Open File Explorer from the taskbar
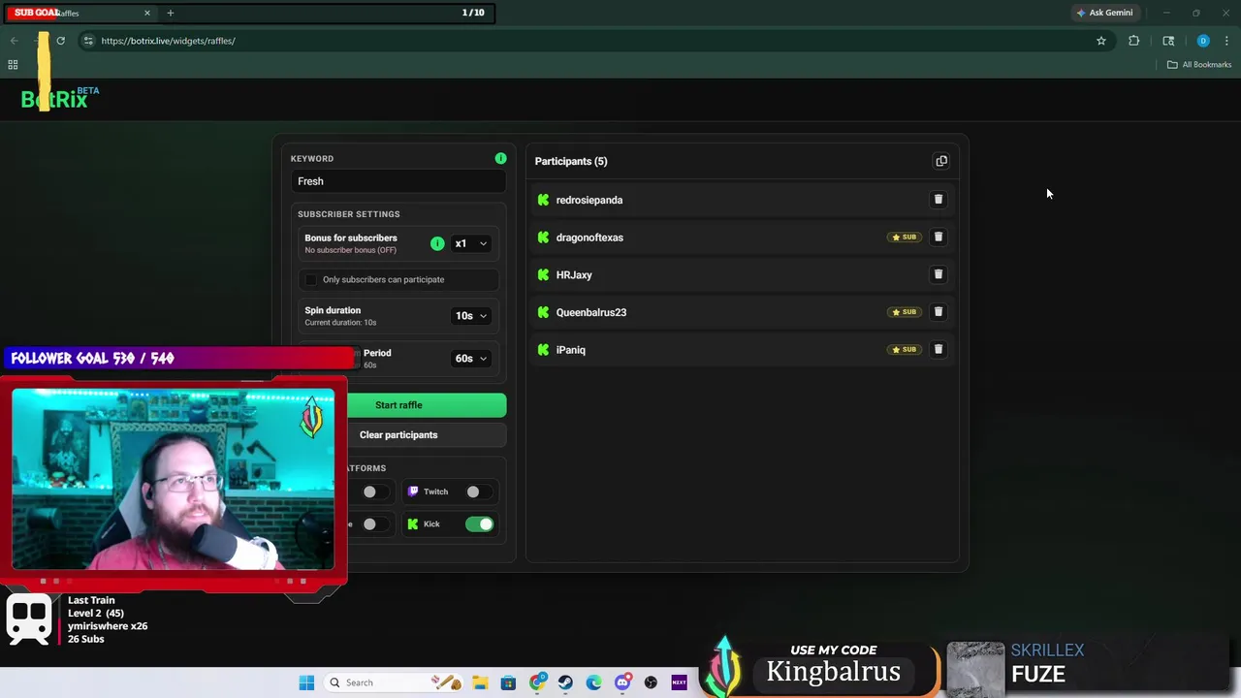This screenshot has height=698, width=1241. 480,682
